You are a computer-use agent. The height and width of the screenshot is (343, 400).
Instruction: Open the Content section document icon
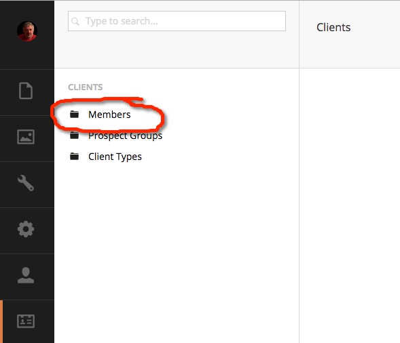point(26,91)
